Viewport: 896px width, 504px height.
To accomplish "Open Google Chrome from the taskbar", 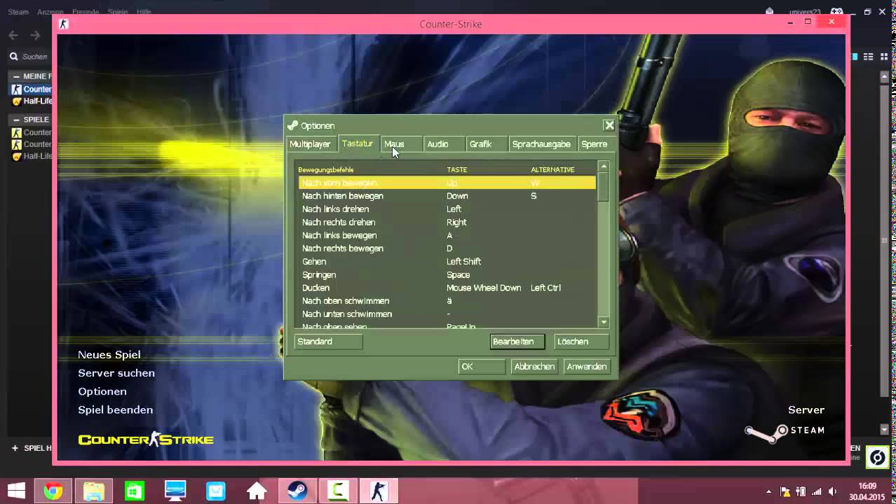I will click(53, 491).
